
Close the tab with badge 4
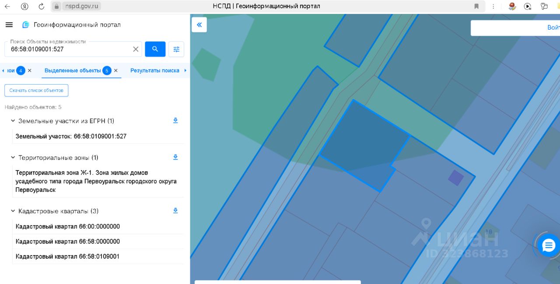point(30,70)
